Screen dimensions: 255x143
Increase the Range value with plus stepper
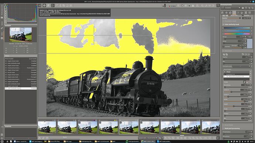point(245,37)
